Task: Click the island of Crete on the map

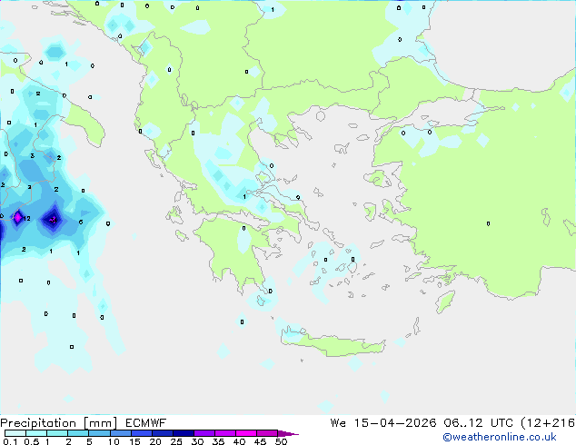Action: 333,344
